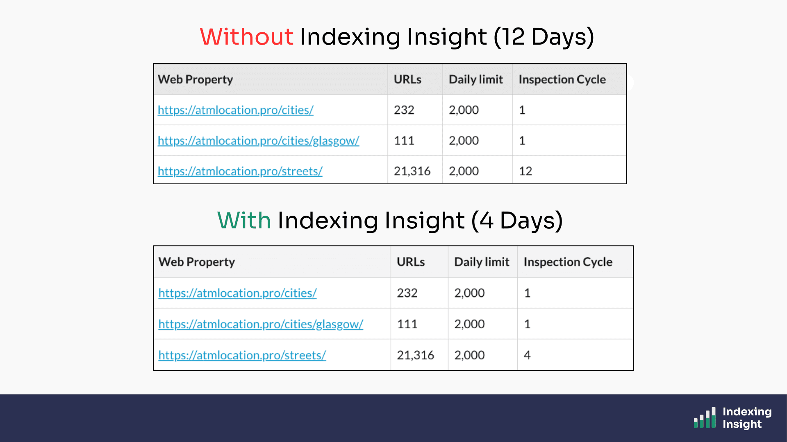The width and height of the screenshot is (787, 442).
Task: Click the Inspection Cycle cell showing 4
Action: [x=527, y=355]
